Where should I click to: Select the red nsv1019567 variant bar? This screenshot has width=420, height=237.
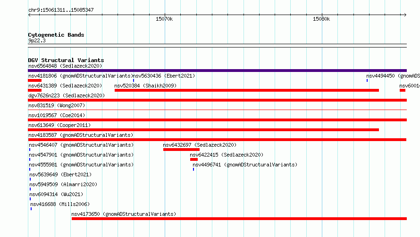pos(217,120)
